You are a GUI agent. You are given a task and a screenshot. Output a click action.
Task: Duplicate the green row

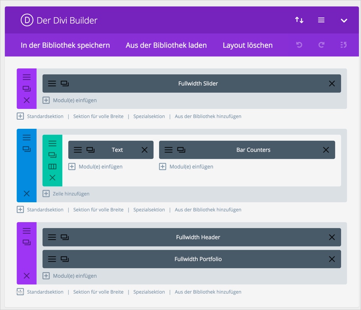pyautogui.click(x=52, y=155)
